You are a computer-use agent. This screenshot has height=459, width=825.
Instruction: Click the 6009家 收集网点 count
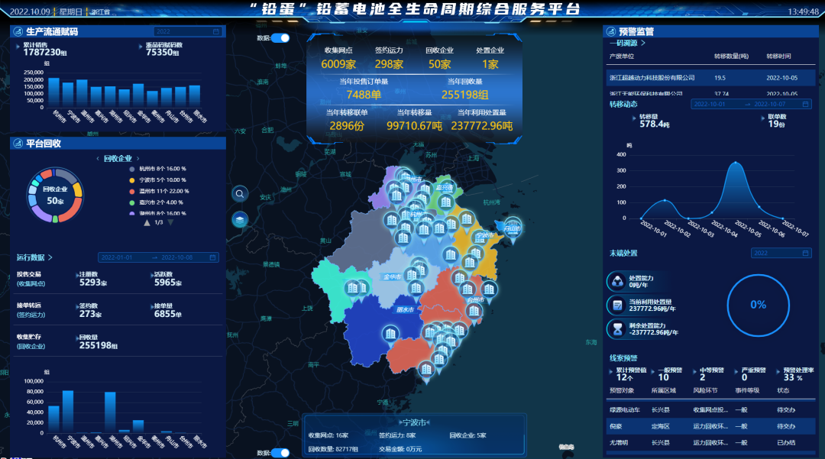(338, 64)
